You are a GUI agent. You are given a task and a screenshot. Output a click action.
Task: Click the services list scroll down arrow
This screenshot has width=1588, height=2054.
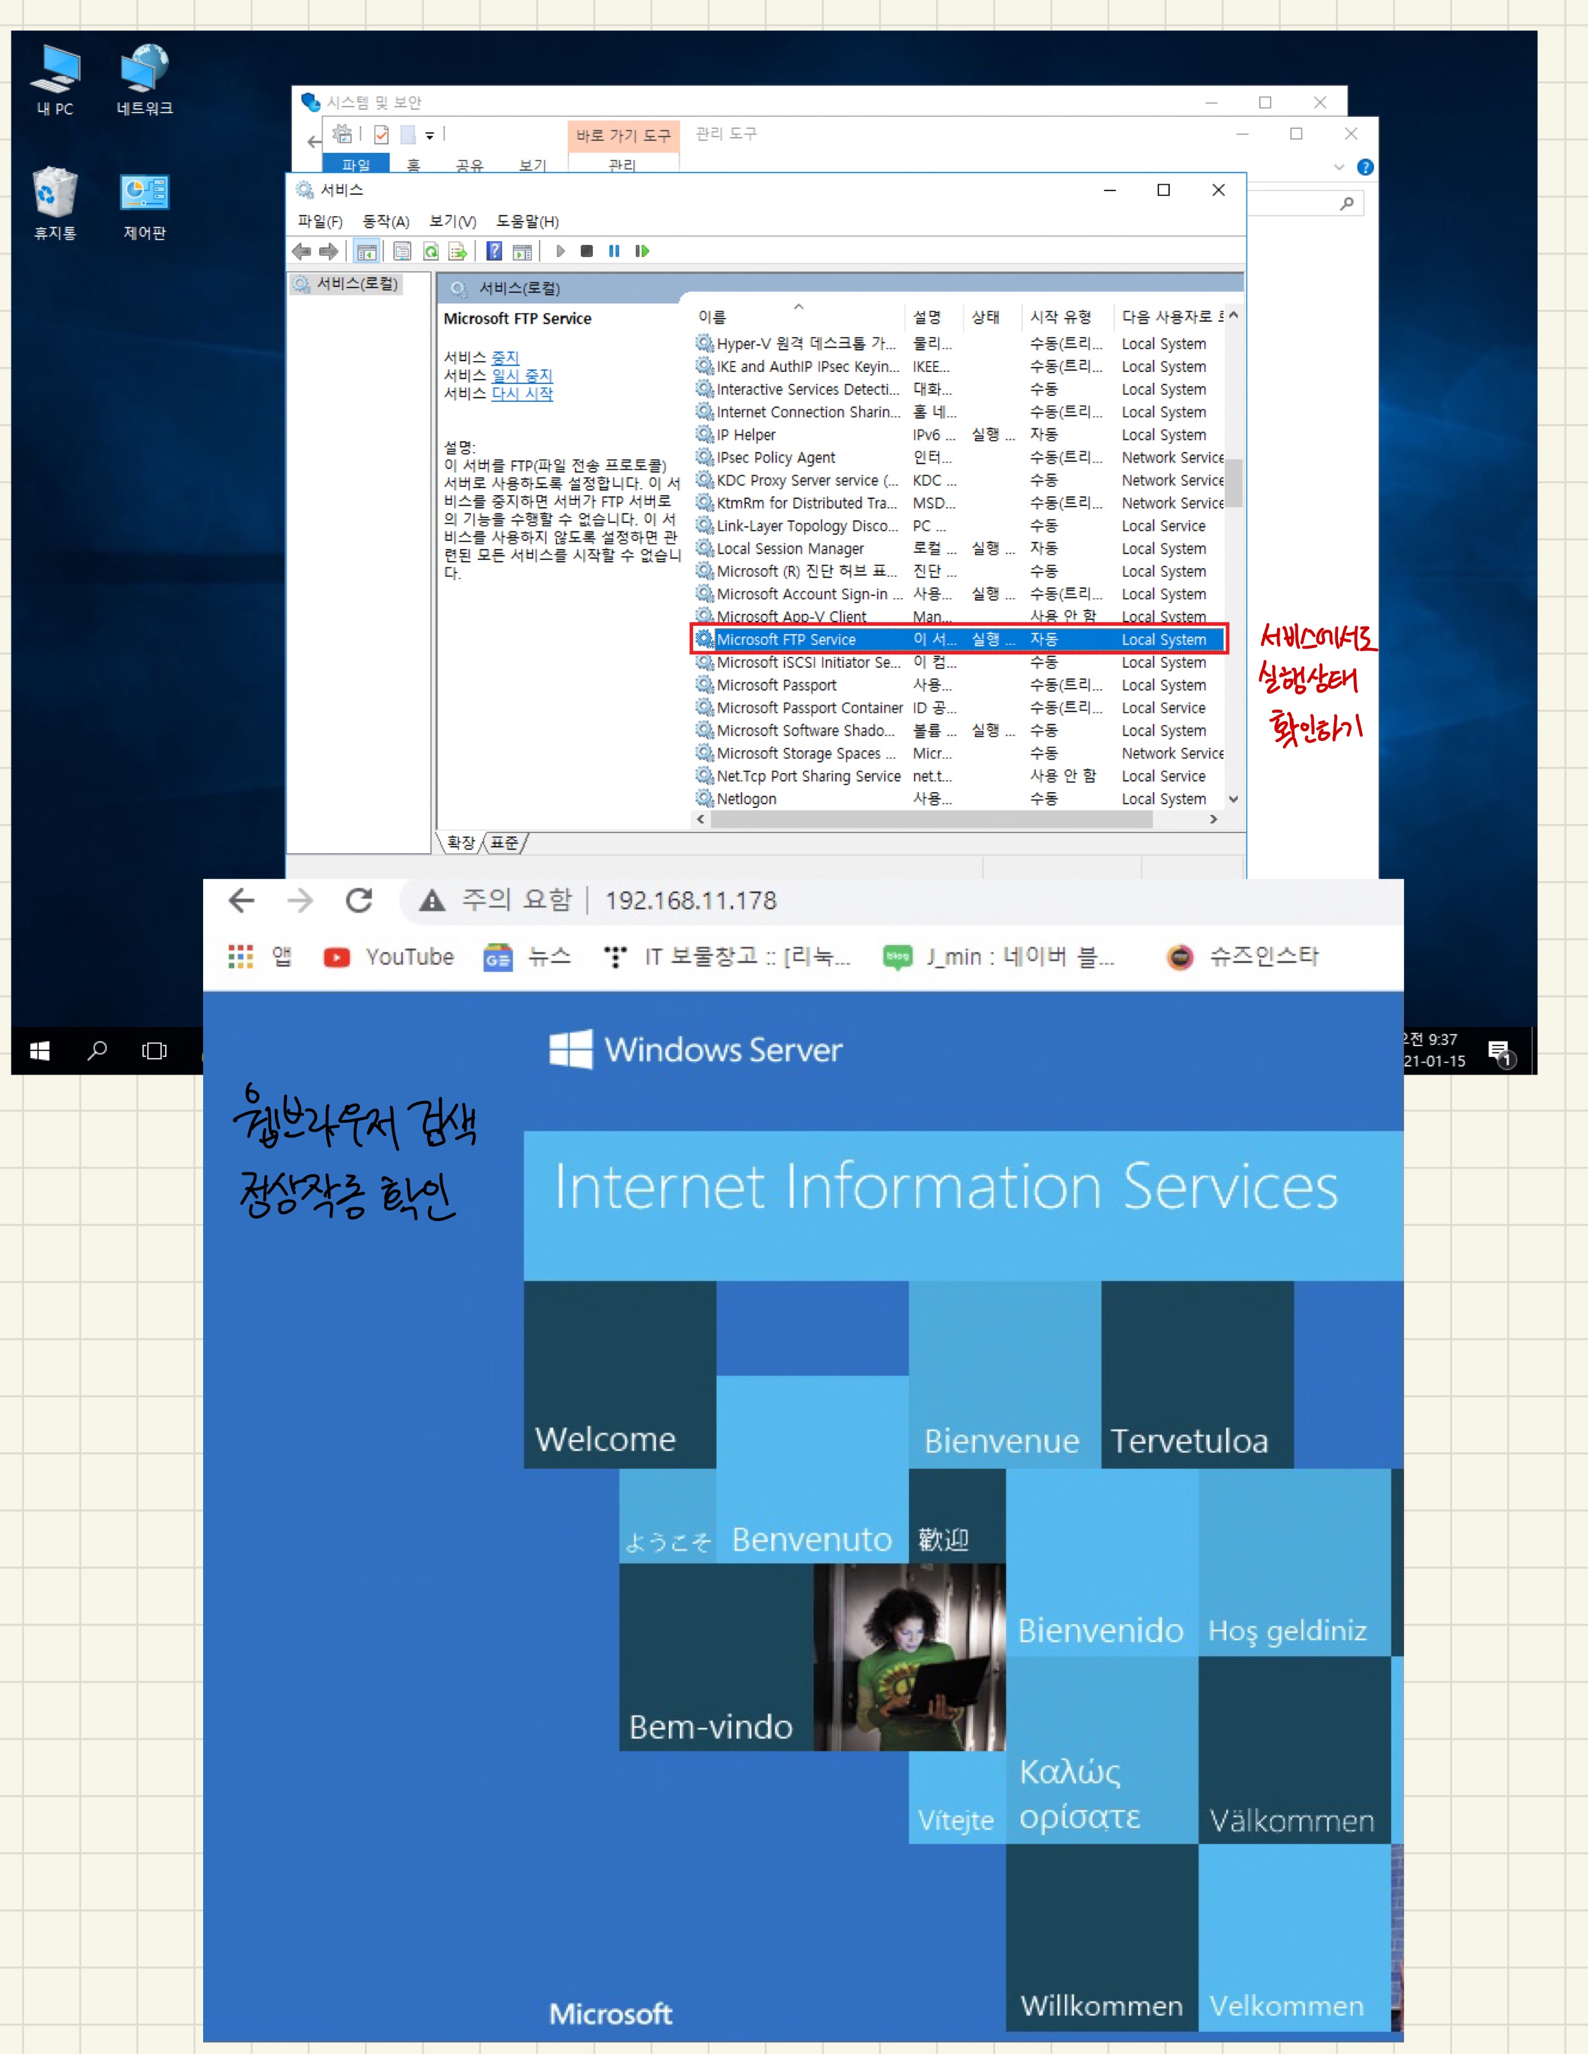(x=1234, y=799)
